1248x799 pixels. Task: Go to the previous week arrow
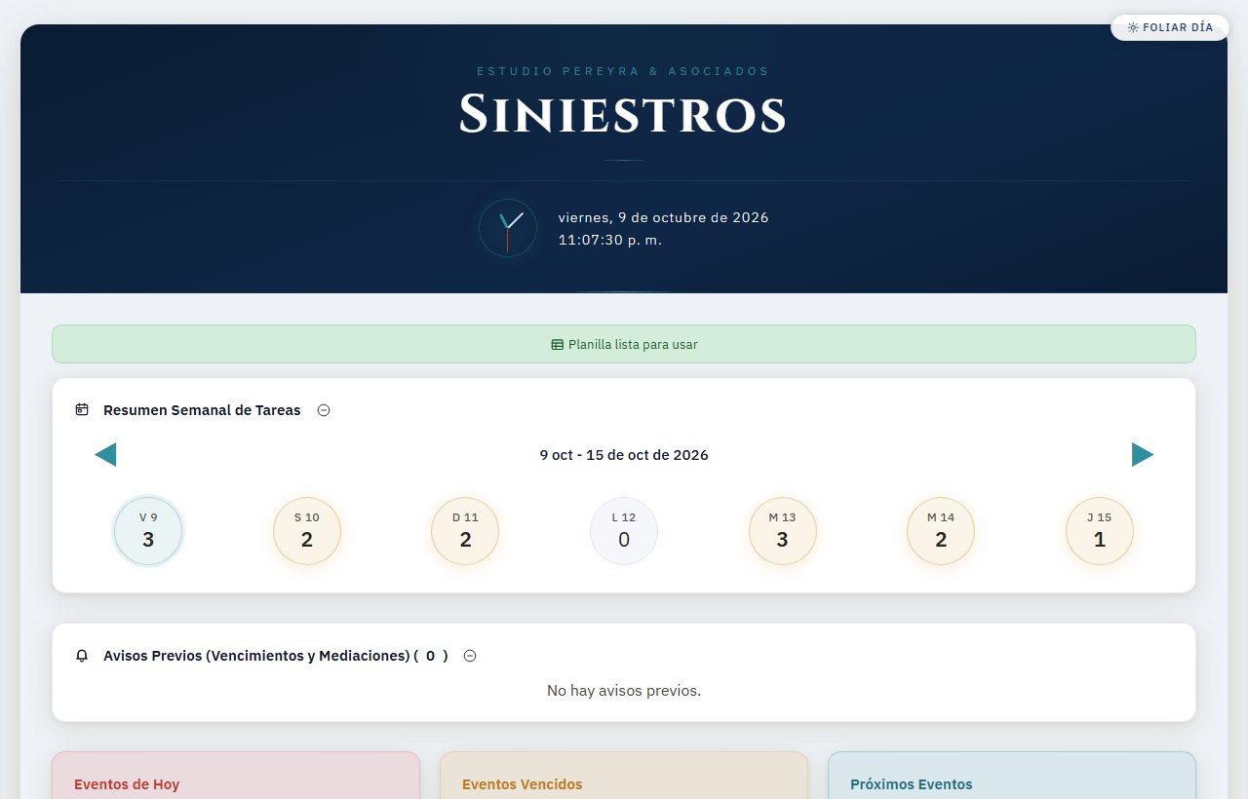point(105,454)
